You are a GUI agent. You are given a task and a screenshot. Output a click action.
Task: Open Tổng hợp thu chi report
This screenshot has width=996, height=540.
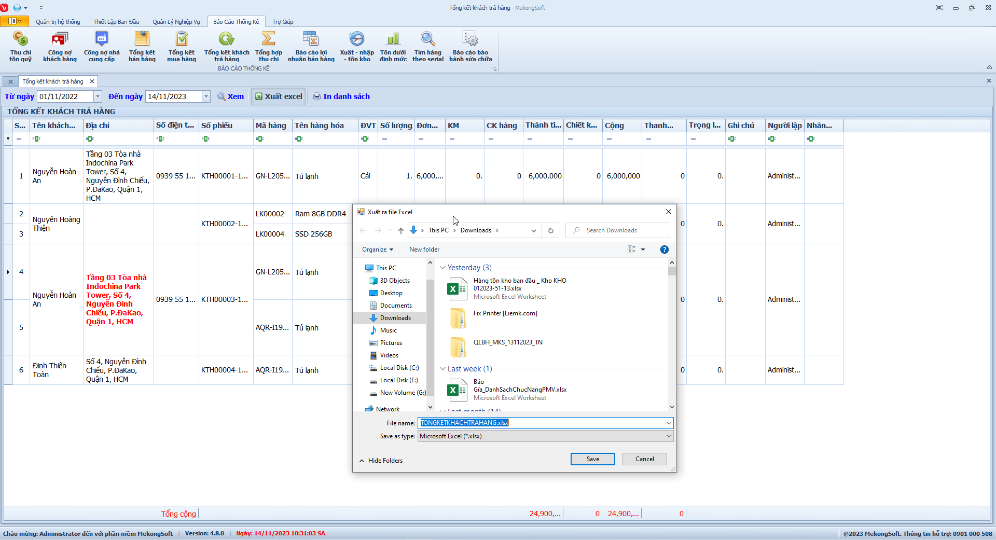269,46
